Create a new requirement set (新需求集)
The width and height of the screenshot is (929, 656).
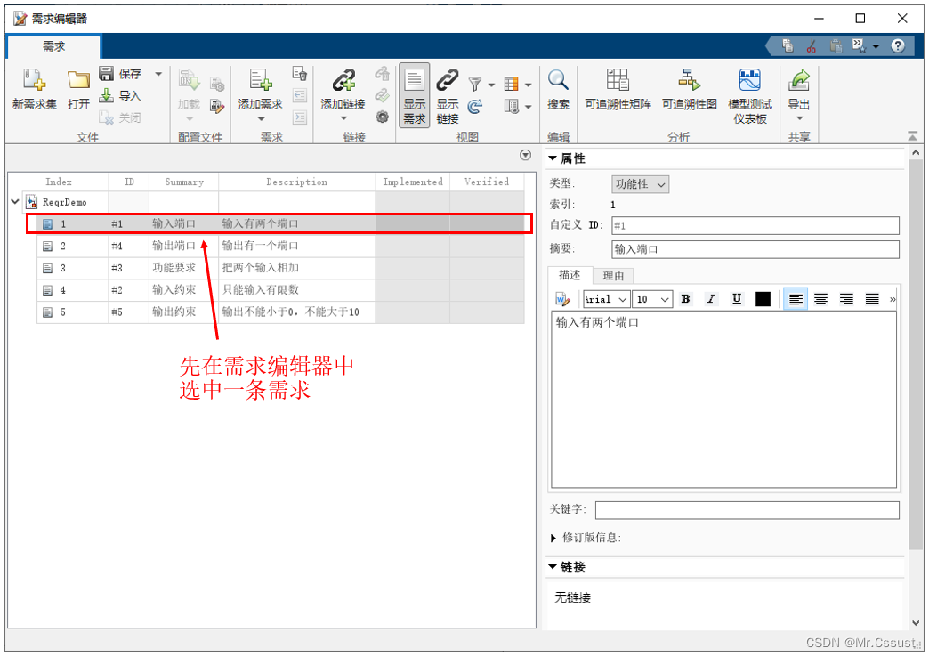35,90
